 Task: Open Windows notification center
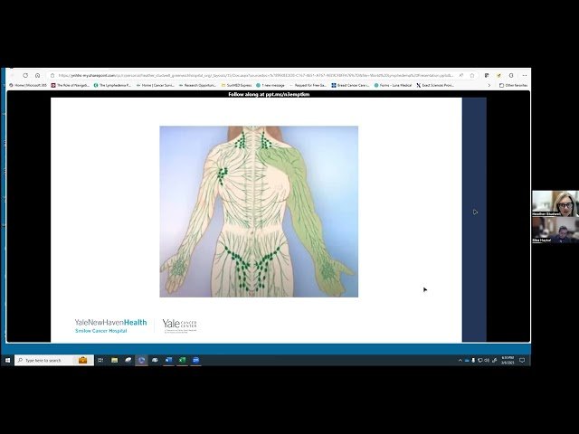[x=522, y=360]
